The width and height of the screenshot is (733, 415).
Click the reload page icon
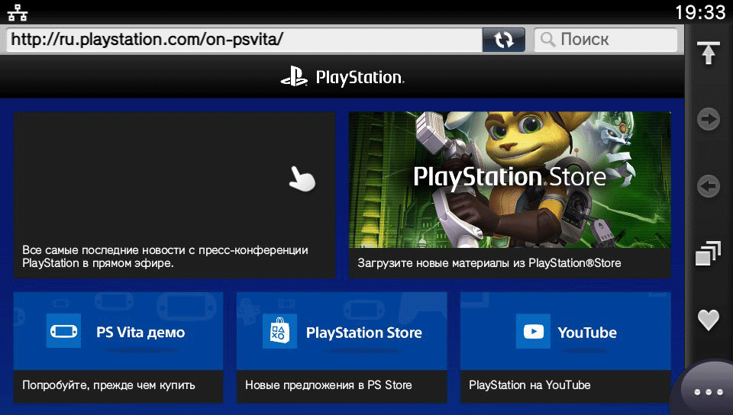coord(504,40)
